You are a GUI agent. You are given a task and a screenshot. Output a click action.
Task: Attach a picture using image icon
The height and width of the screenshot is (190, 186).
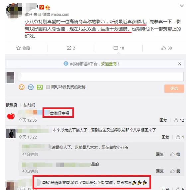point(40,87)
